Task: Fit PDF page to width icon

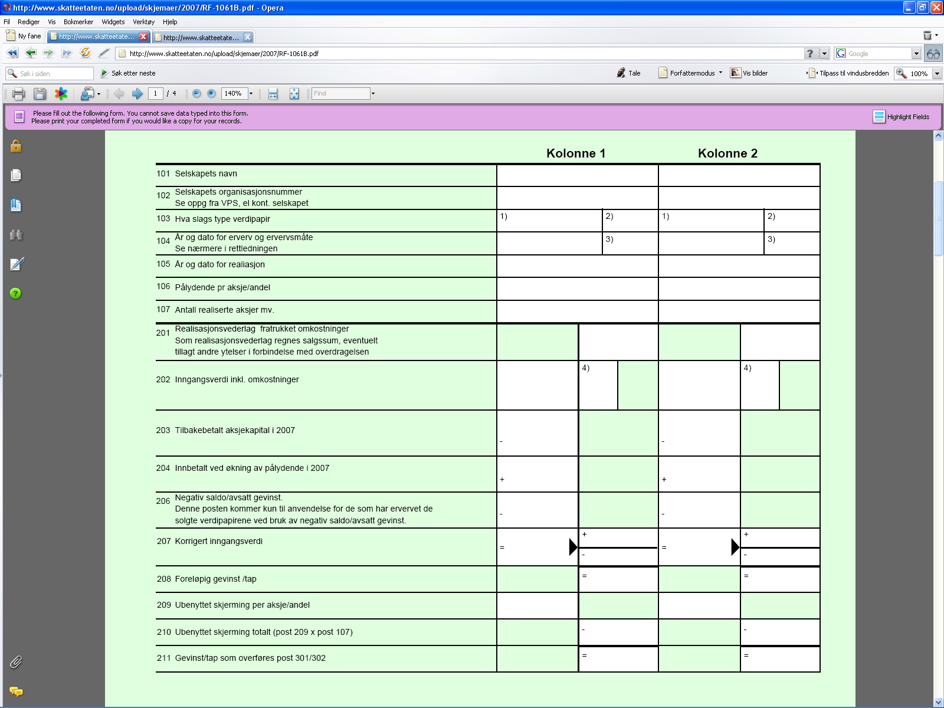Action: click(x=273, y=93)
